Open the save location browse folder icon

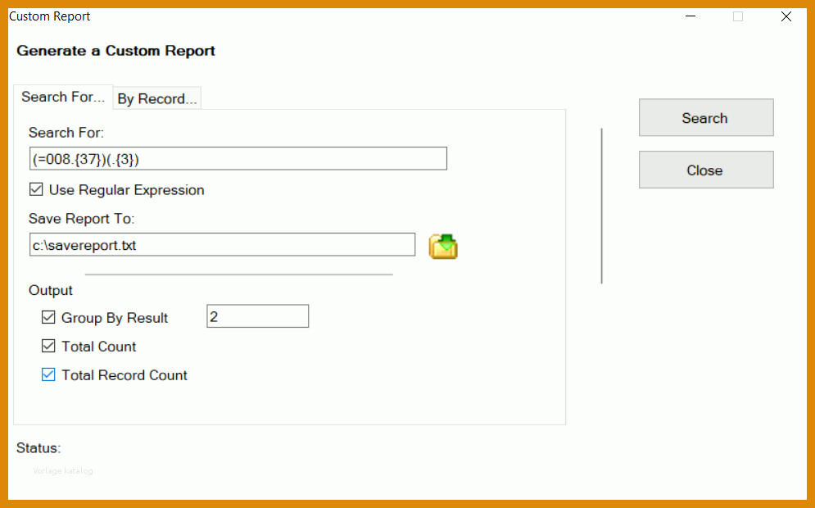[443, 246]
